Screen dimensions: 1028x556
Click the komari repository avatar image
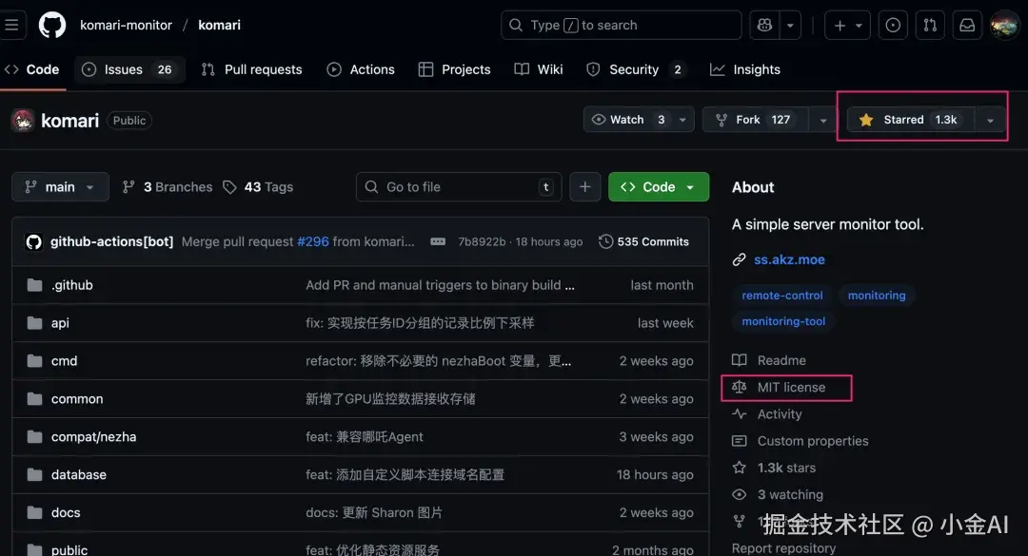23,121
